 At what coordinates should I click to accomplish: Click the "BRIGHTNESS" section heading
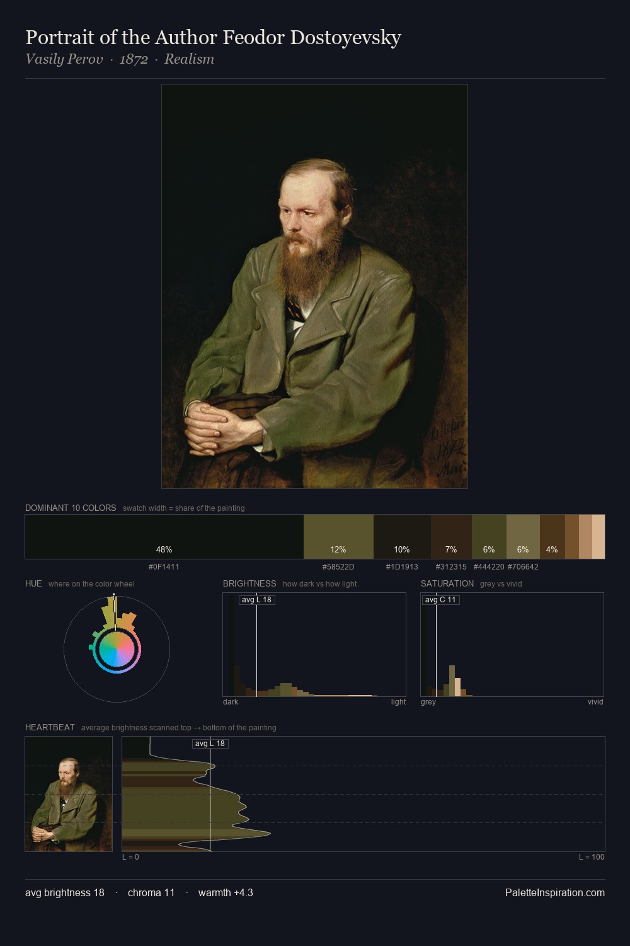249,583
